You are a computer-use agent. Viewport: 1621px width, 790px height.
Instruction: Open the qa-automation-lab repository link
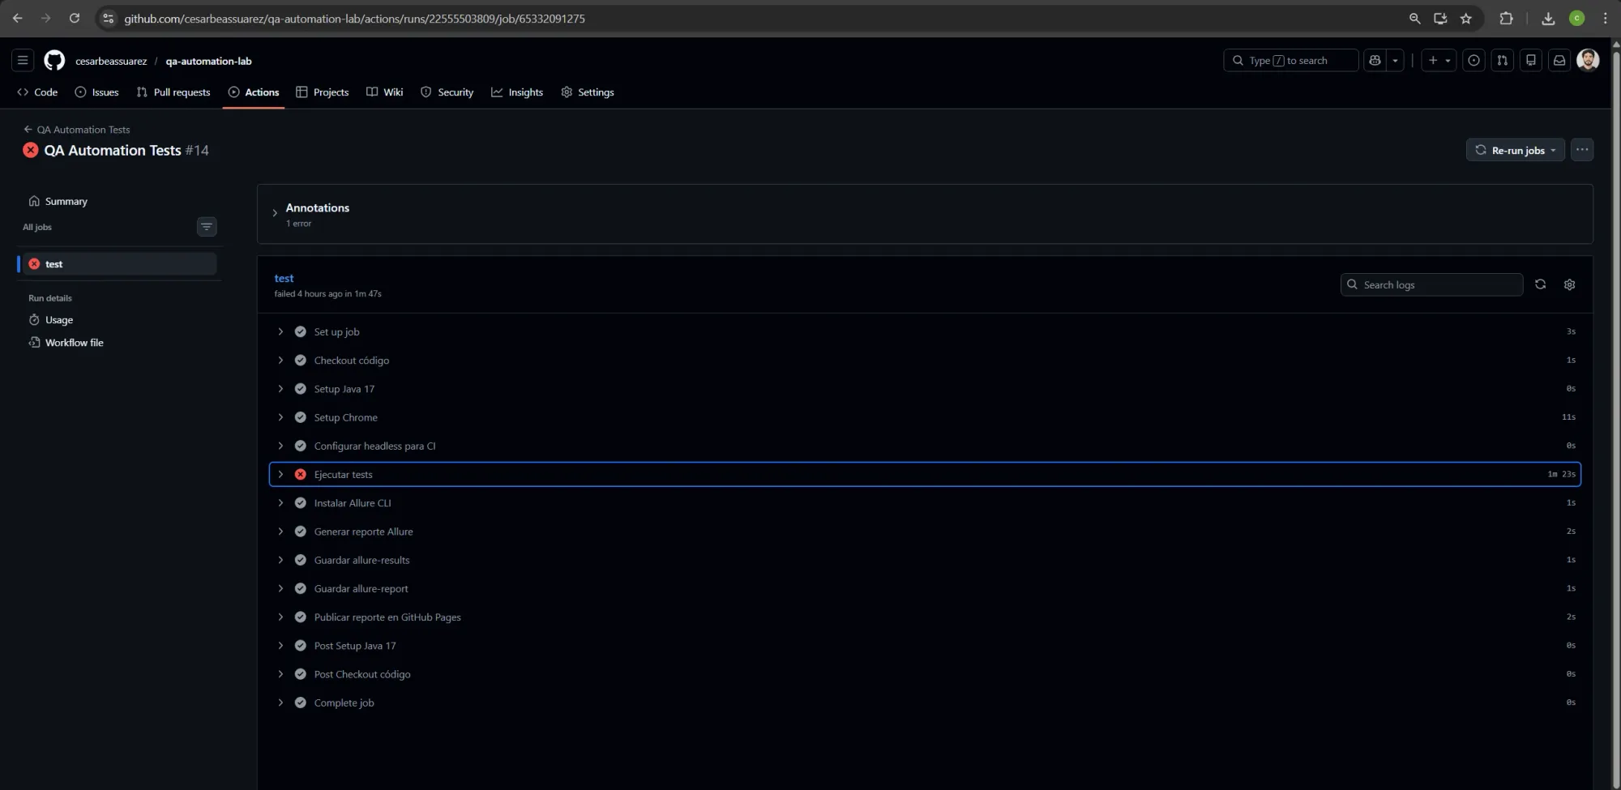point(208,61)
